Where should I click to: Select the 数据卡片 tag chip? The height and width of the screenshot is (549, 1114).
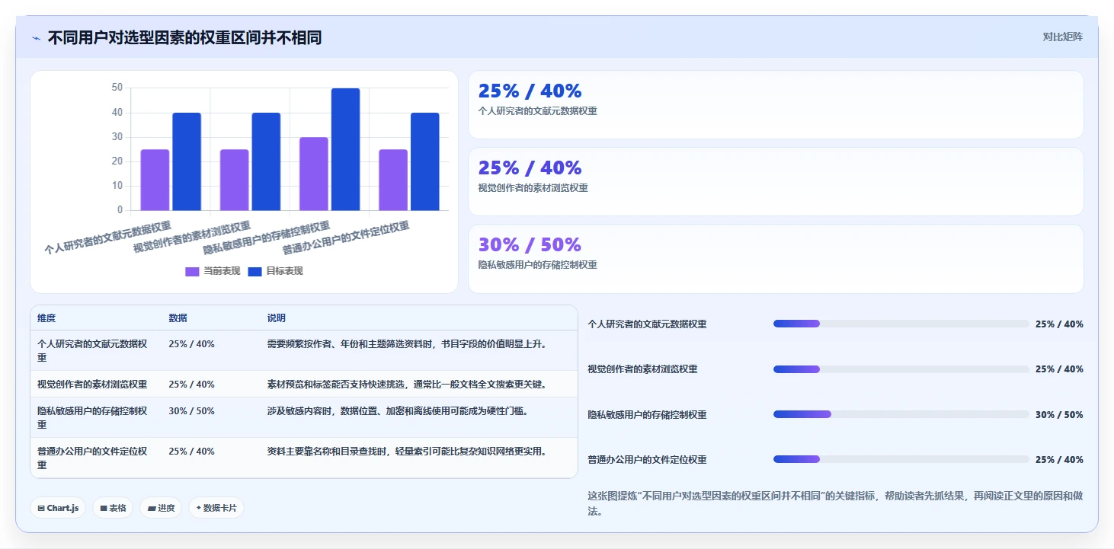[216, 508]
